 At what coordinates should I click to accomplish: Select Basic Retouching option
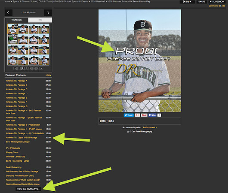click(14, 167)
